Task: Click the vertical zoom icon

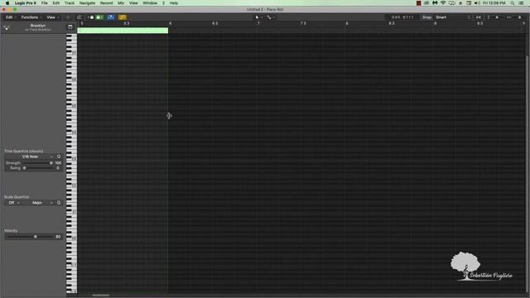Action: coord(488,17)
